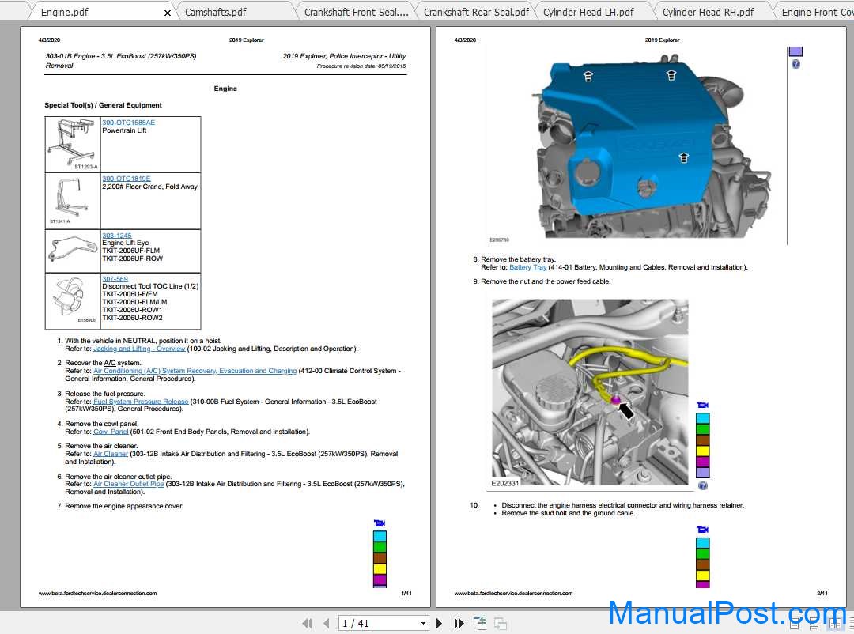Select the Cylinder Head RH.pdf tab
Viewport: 854px width, 634px height.
coord(708,12)
